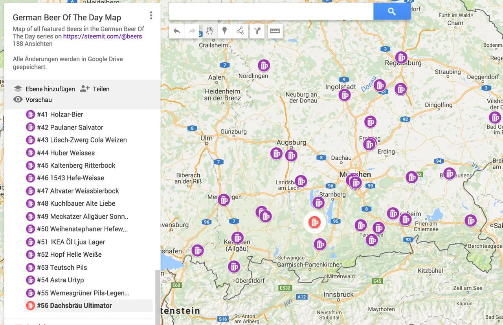Image resolution: width=503 pixels, height=325 pixels.
Task: Open the steemit.com/@beers link
Action: coord(103,37)
